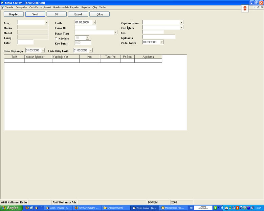Click the second quick launch icon
Viewport: 264px width, 211px height.
coord(31,208)
